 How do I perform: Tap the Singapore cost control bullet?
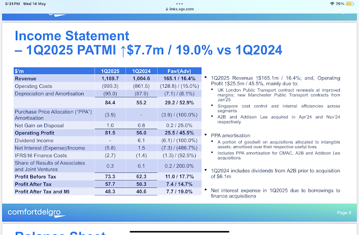(279, 109)
